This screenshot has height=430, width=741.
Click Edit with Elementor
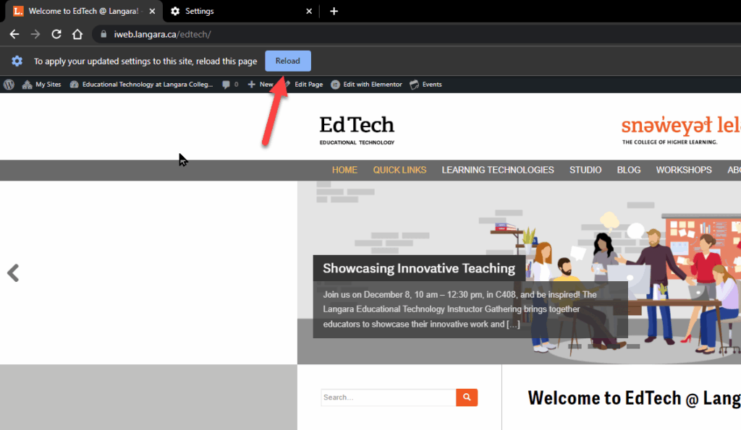(x=367, y=85)
